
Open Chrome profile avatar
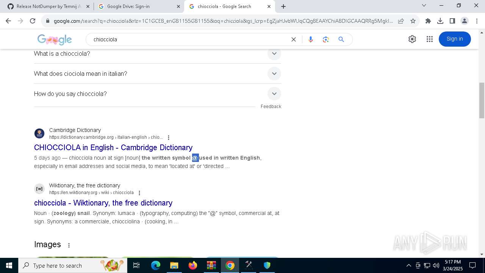click(x=465, y=21)
